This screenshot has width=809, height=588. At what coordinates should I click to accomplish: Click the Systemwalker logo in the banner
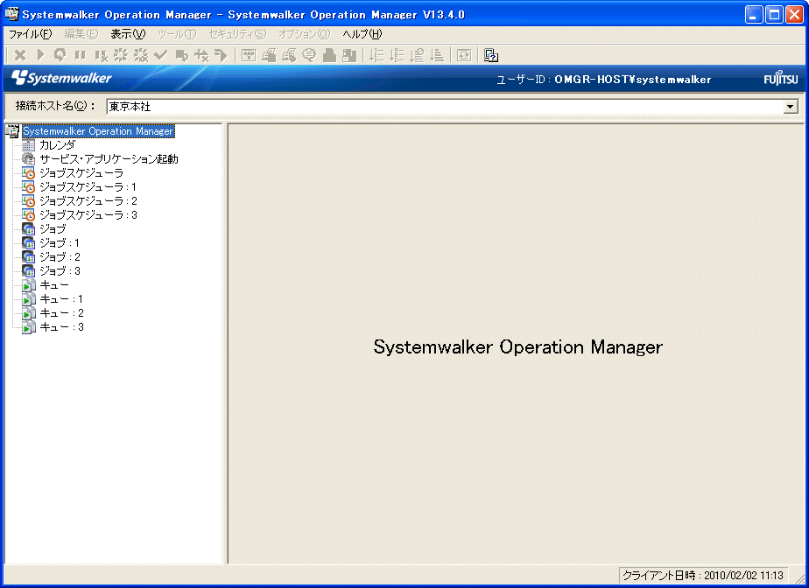61,78
